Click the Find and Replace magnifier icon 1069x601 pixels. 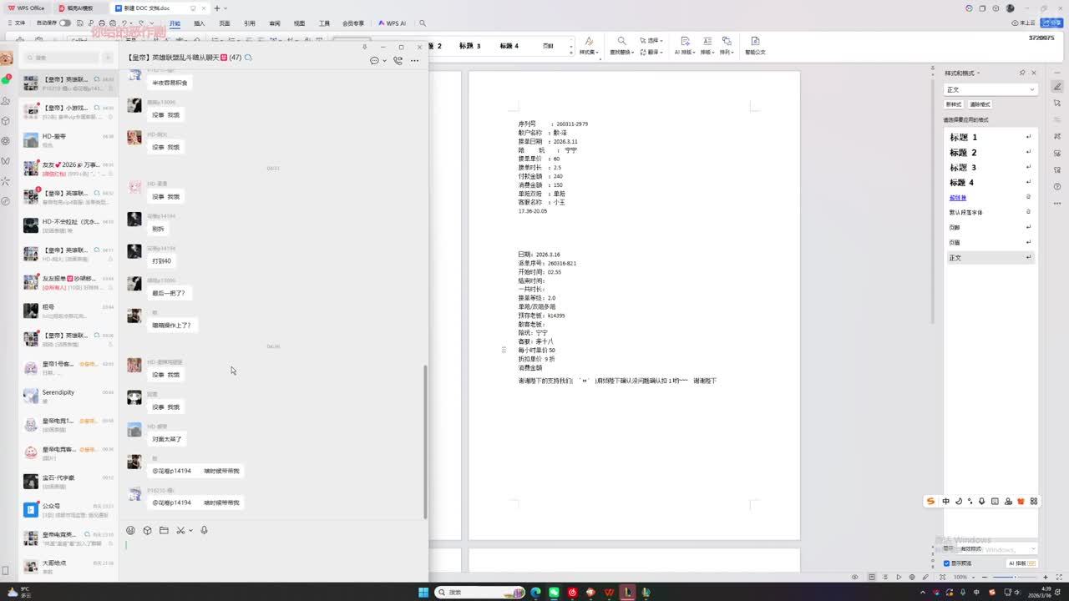point(621,41)
